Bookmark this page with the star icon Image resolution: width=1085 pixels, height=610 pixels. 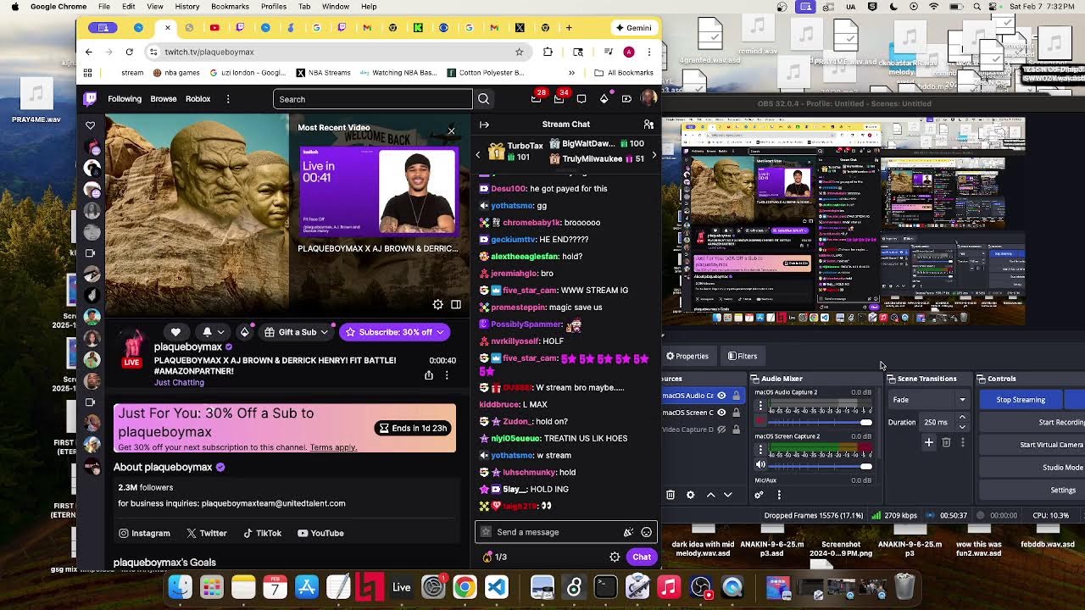[x=519, y=52]
